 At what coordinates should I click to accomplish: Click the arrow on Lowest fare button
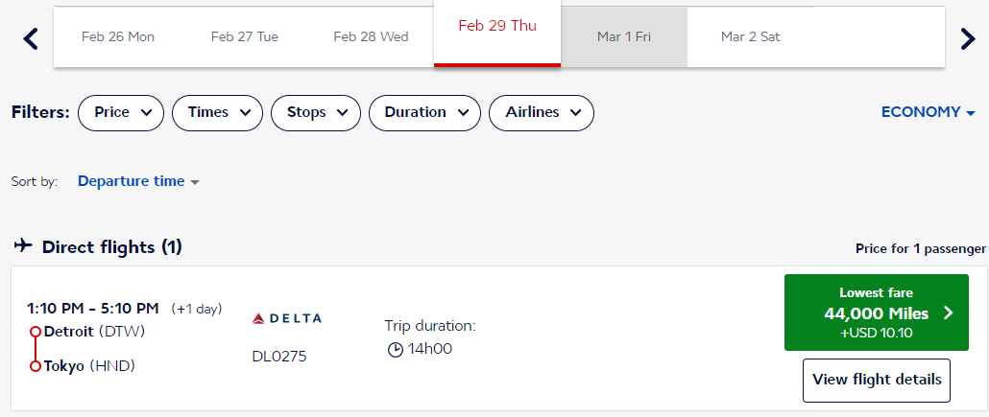949,313
